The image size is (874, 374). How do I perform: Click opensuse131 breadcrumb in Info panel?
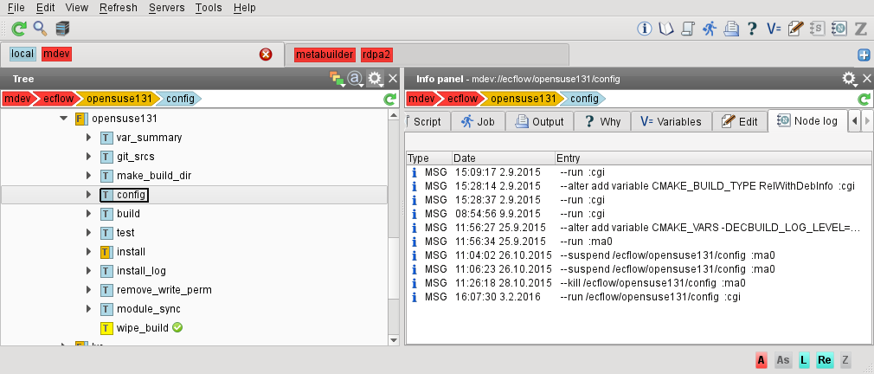(x=529, y=99)
